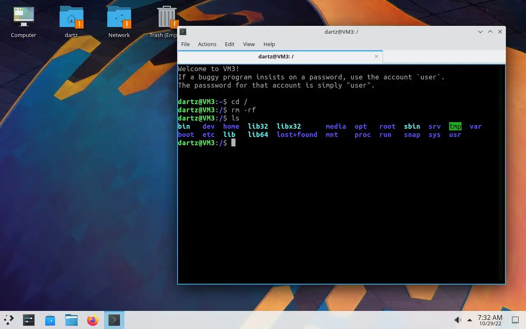The height and width of the screenshot is (329, 526).
Task: Click the 'run' entry in ls output
Action: pos(385,135)
